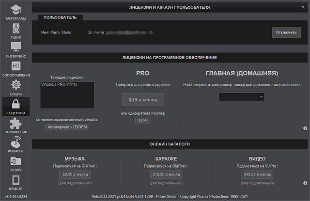Viewport: 310px width, 201px height.
Task: Click the $19 в месяц PRO button
Action: click(x=142, y=99)
